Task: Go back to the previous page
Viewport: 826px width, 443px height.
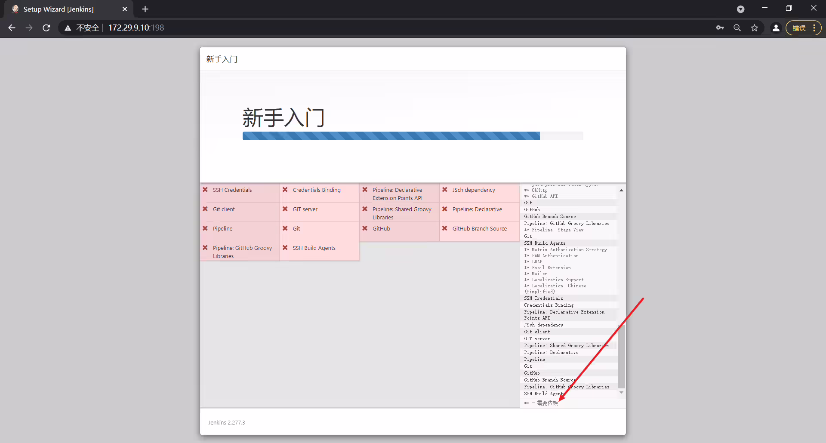Action: (x=12, y=28)
